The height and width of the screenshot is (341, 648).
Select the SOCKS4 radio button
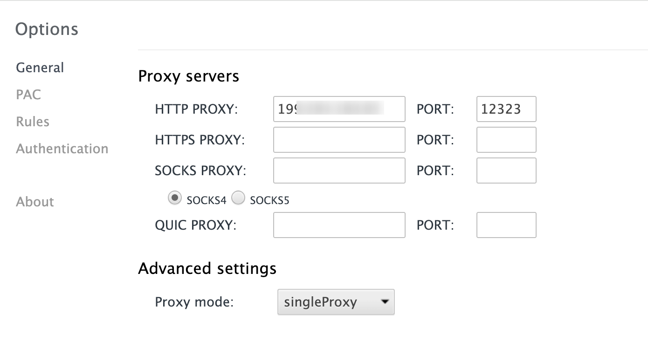point(174,199)
